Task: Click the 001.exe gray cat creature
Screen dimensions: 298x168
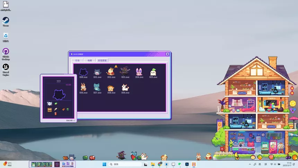Action: coord(97,72)
